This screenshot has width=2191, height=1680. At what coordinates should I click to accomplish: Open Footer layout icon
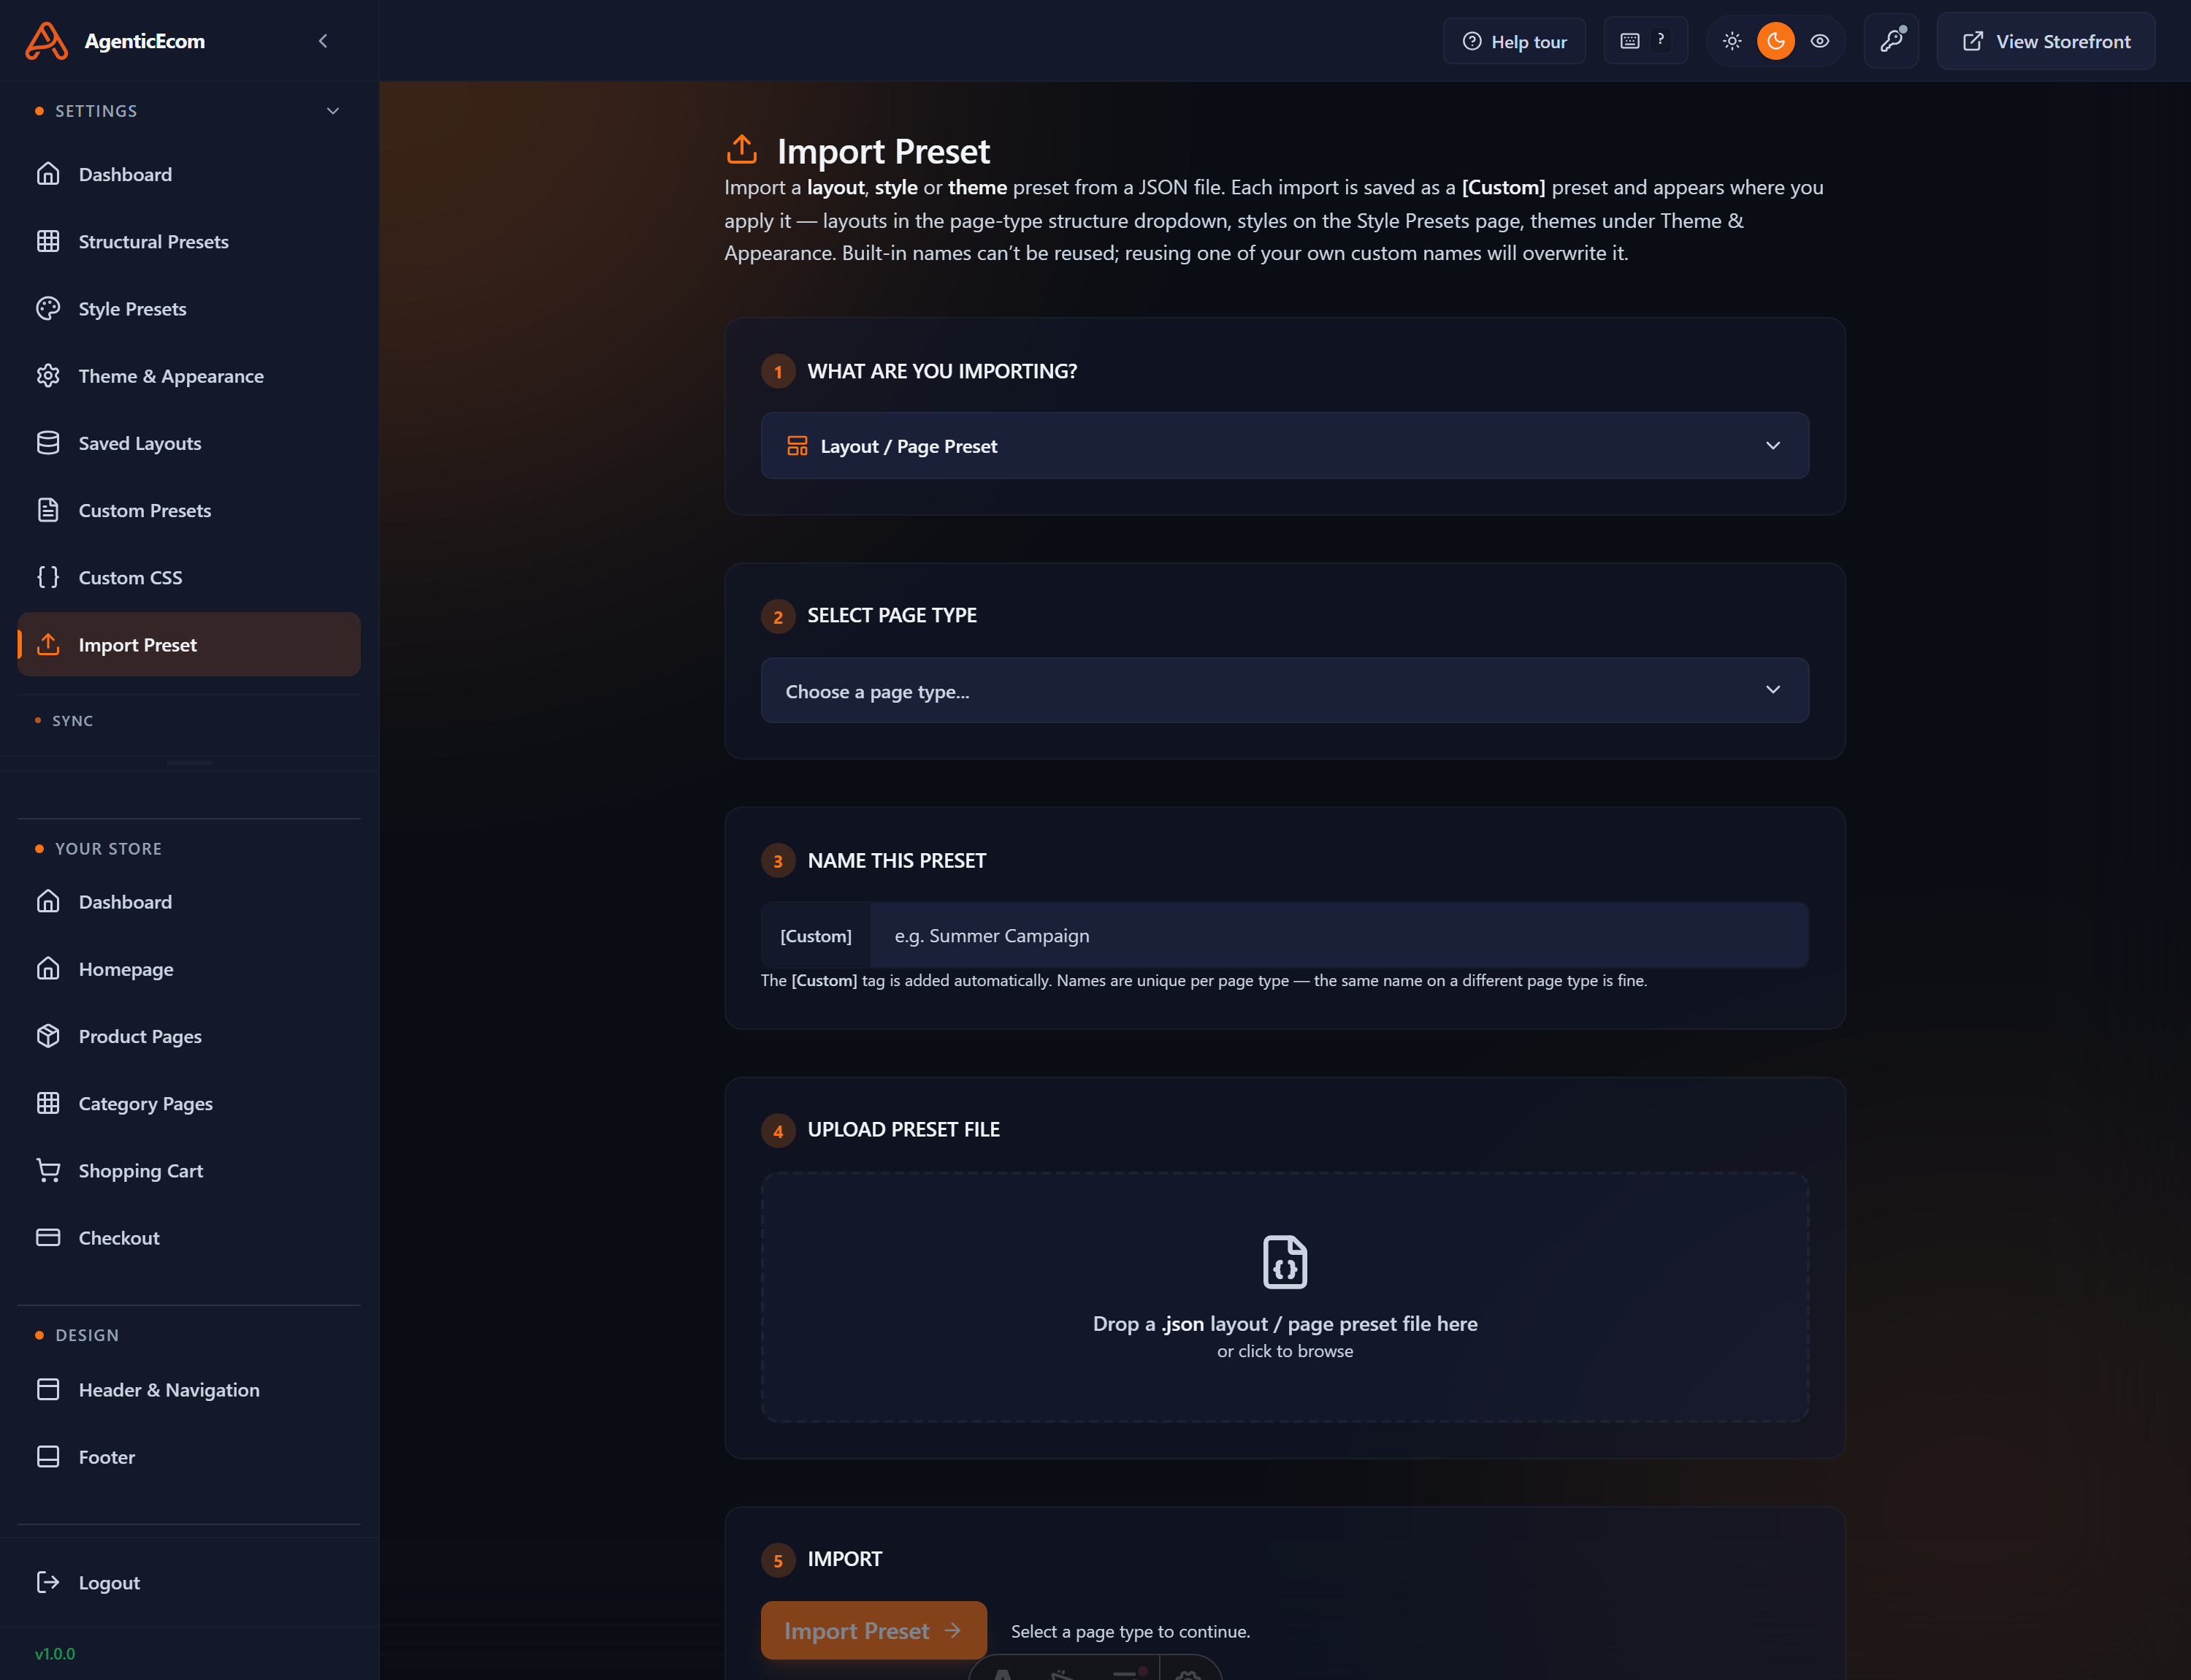(48, 1456)
